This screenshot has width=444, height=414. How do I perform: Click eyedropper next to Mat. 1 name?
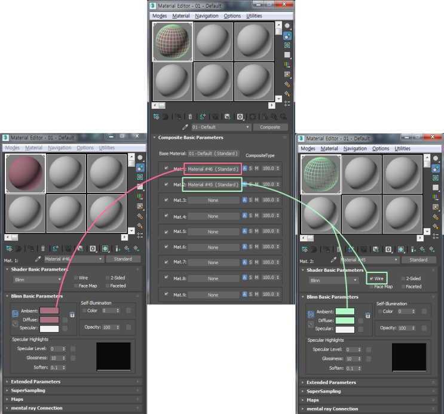38,259
